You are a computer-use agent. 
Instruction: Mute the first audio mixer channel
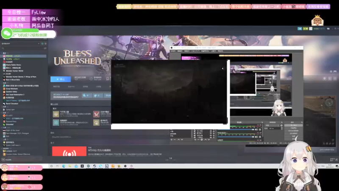tap(256, 130)
